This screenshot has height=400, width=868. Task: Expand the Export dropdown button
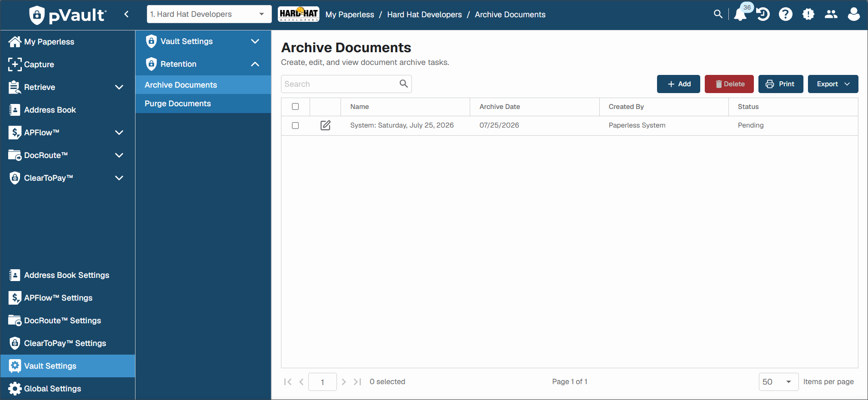(x=833, y=84)
